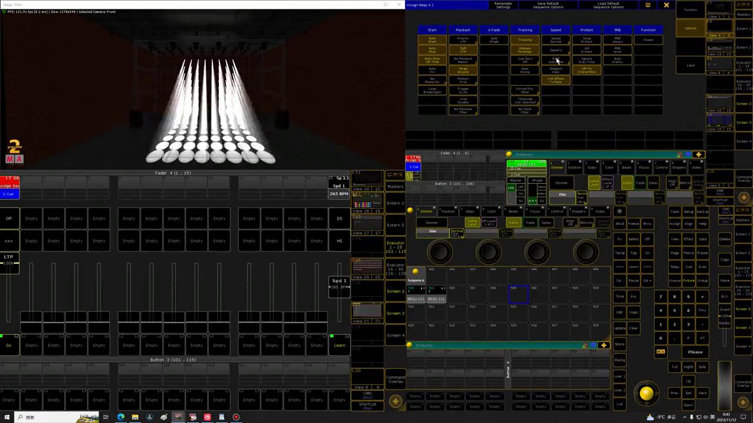Toggle the Auto Start option
Screen dimensions: 753x423
point(432,40)
